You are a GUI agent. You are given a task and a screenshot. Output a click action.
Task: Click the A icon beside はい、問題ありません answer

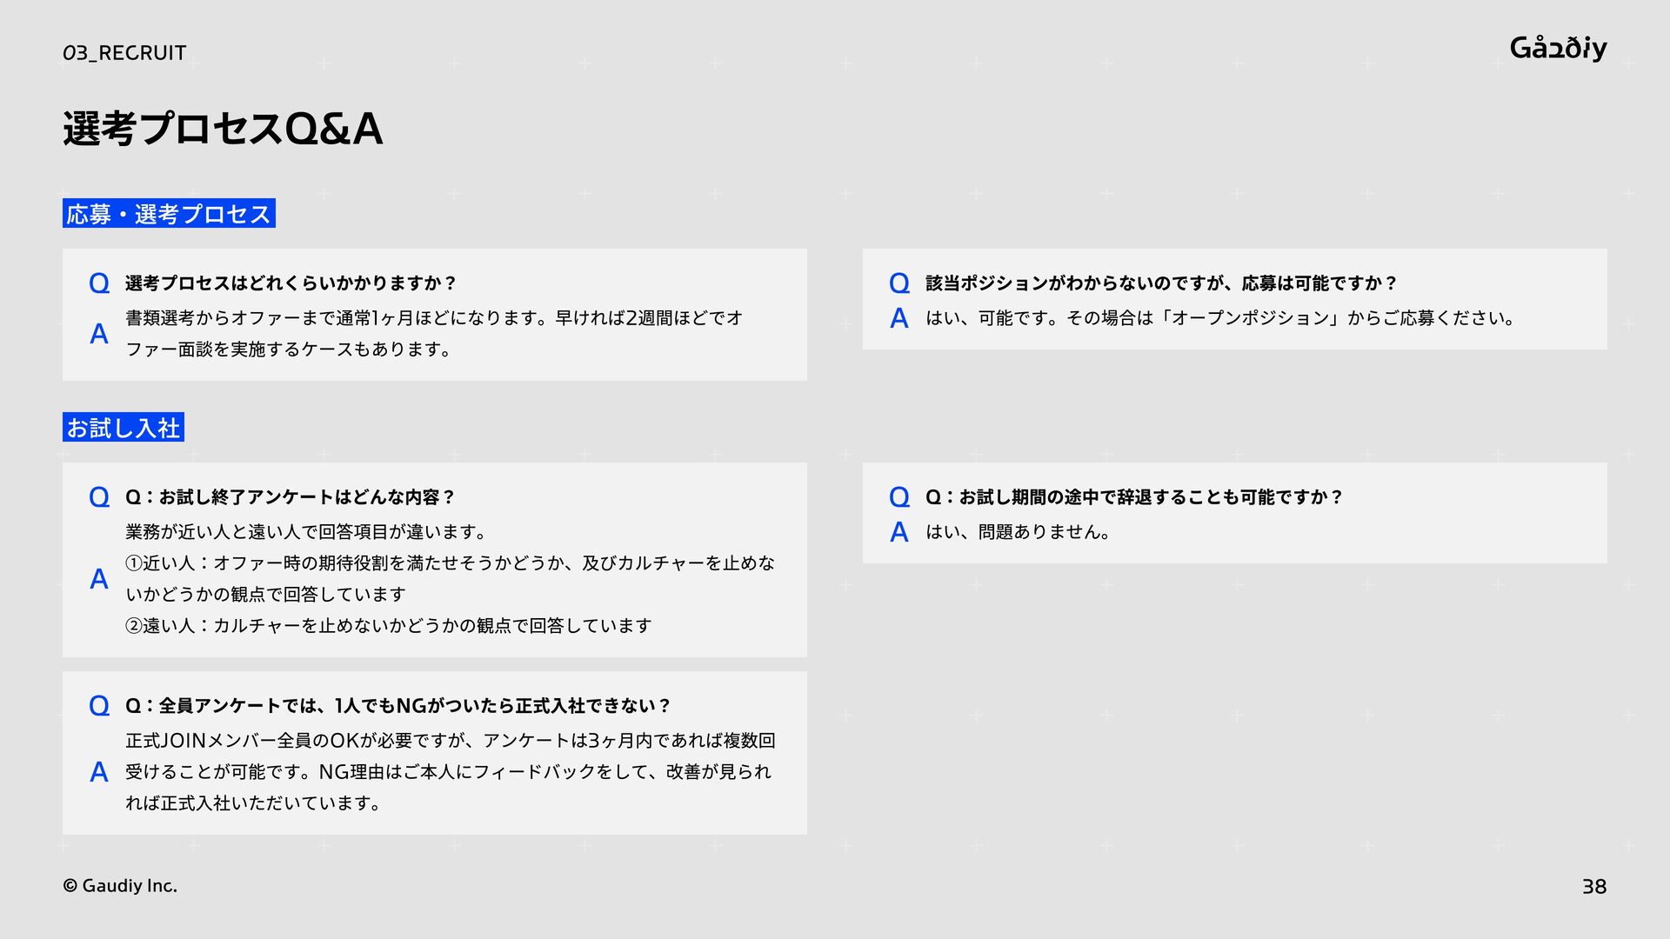click(899, 532)
